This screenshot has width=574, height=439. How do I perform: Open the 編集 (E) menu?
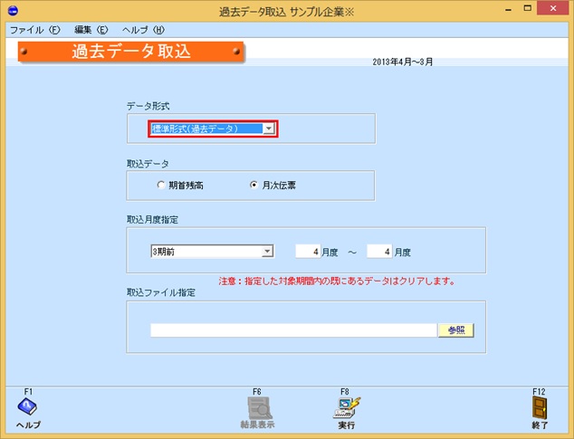(91, 30)
